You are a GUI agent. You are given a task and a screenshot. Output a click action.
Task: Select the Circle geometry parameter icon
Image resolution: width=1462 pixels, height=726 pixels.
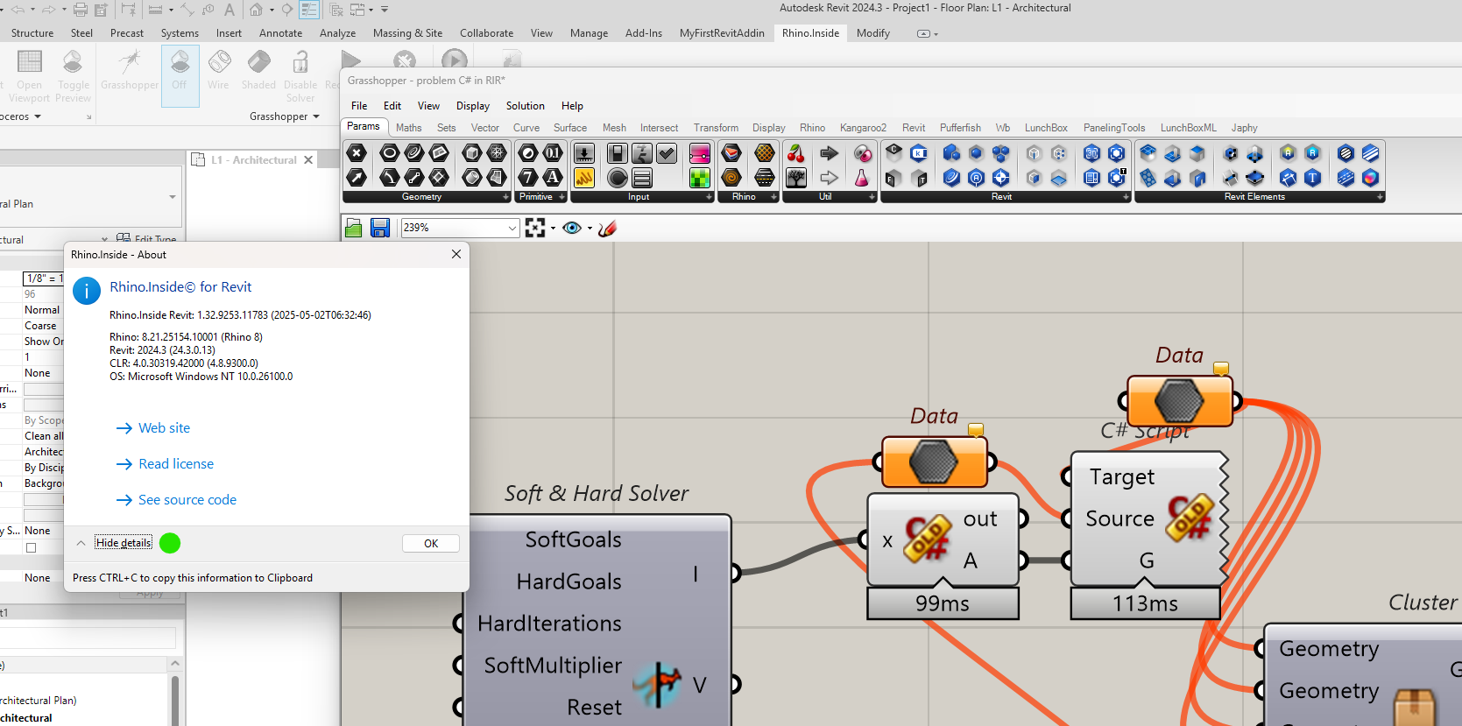coord(390,153)
